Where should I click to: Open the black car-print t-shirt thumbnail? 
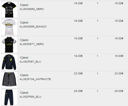9,10
